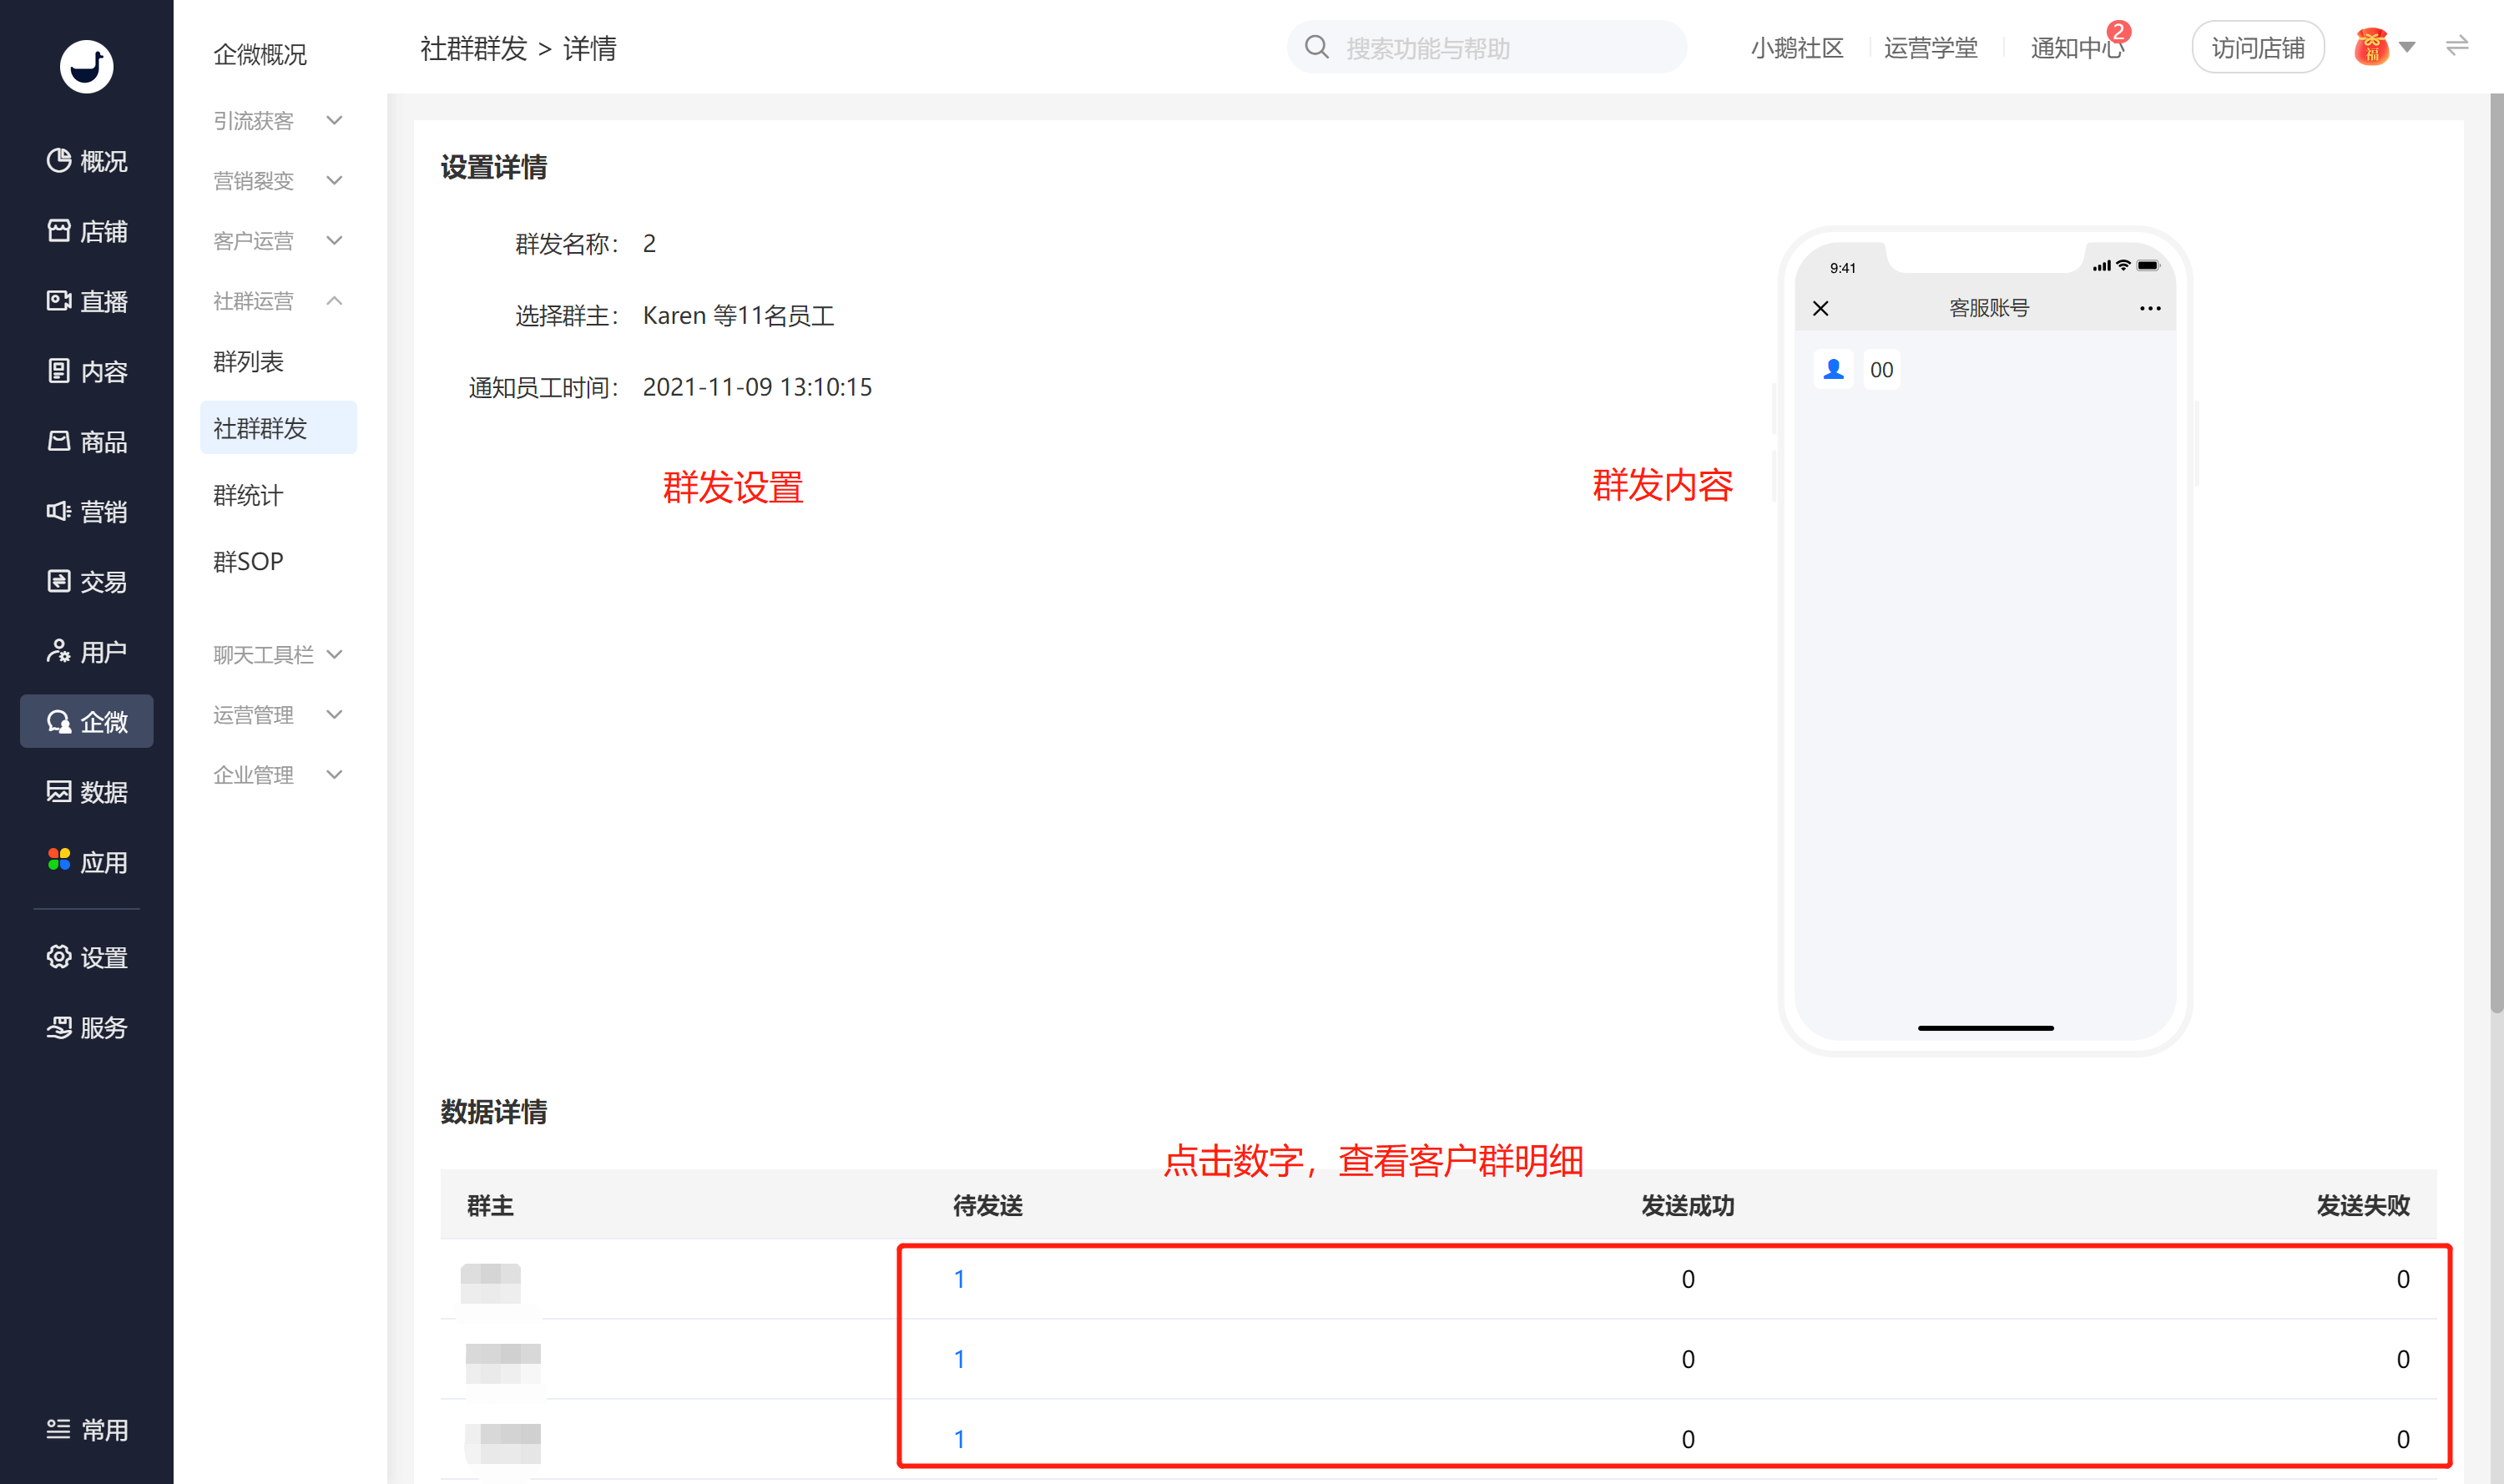Collapse the 社群运营 submenu
The height and width of the screenshot is (1484, 2504).
[278, 300]
